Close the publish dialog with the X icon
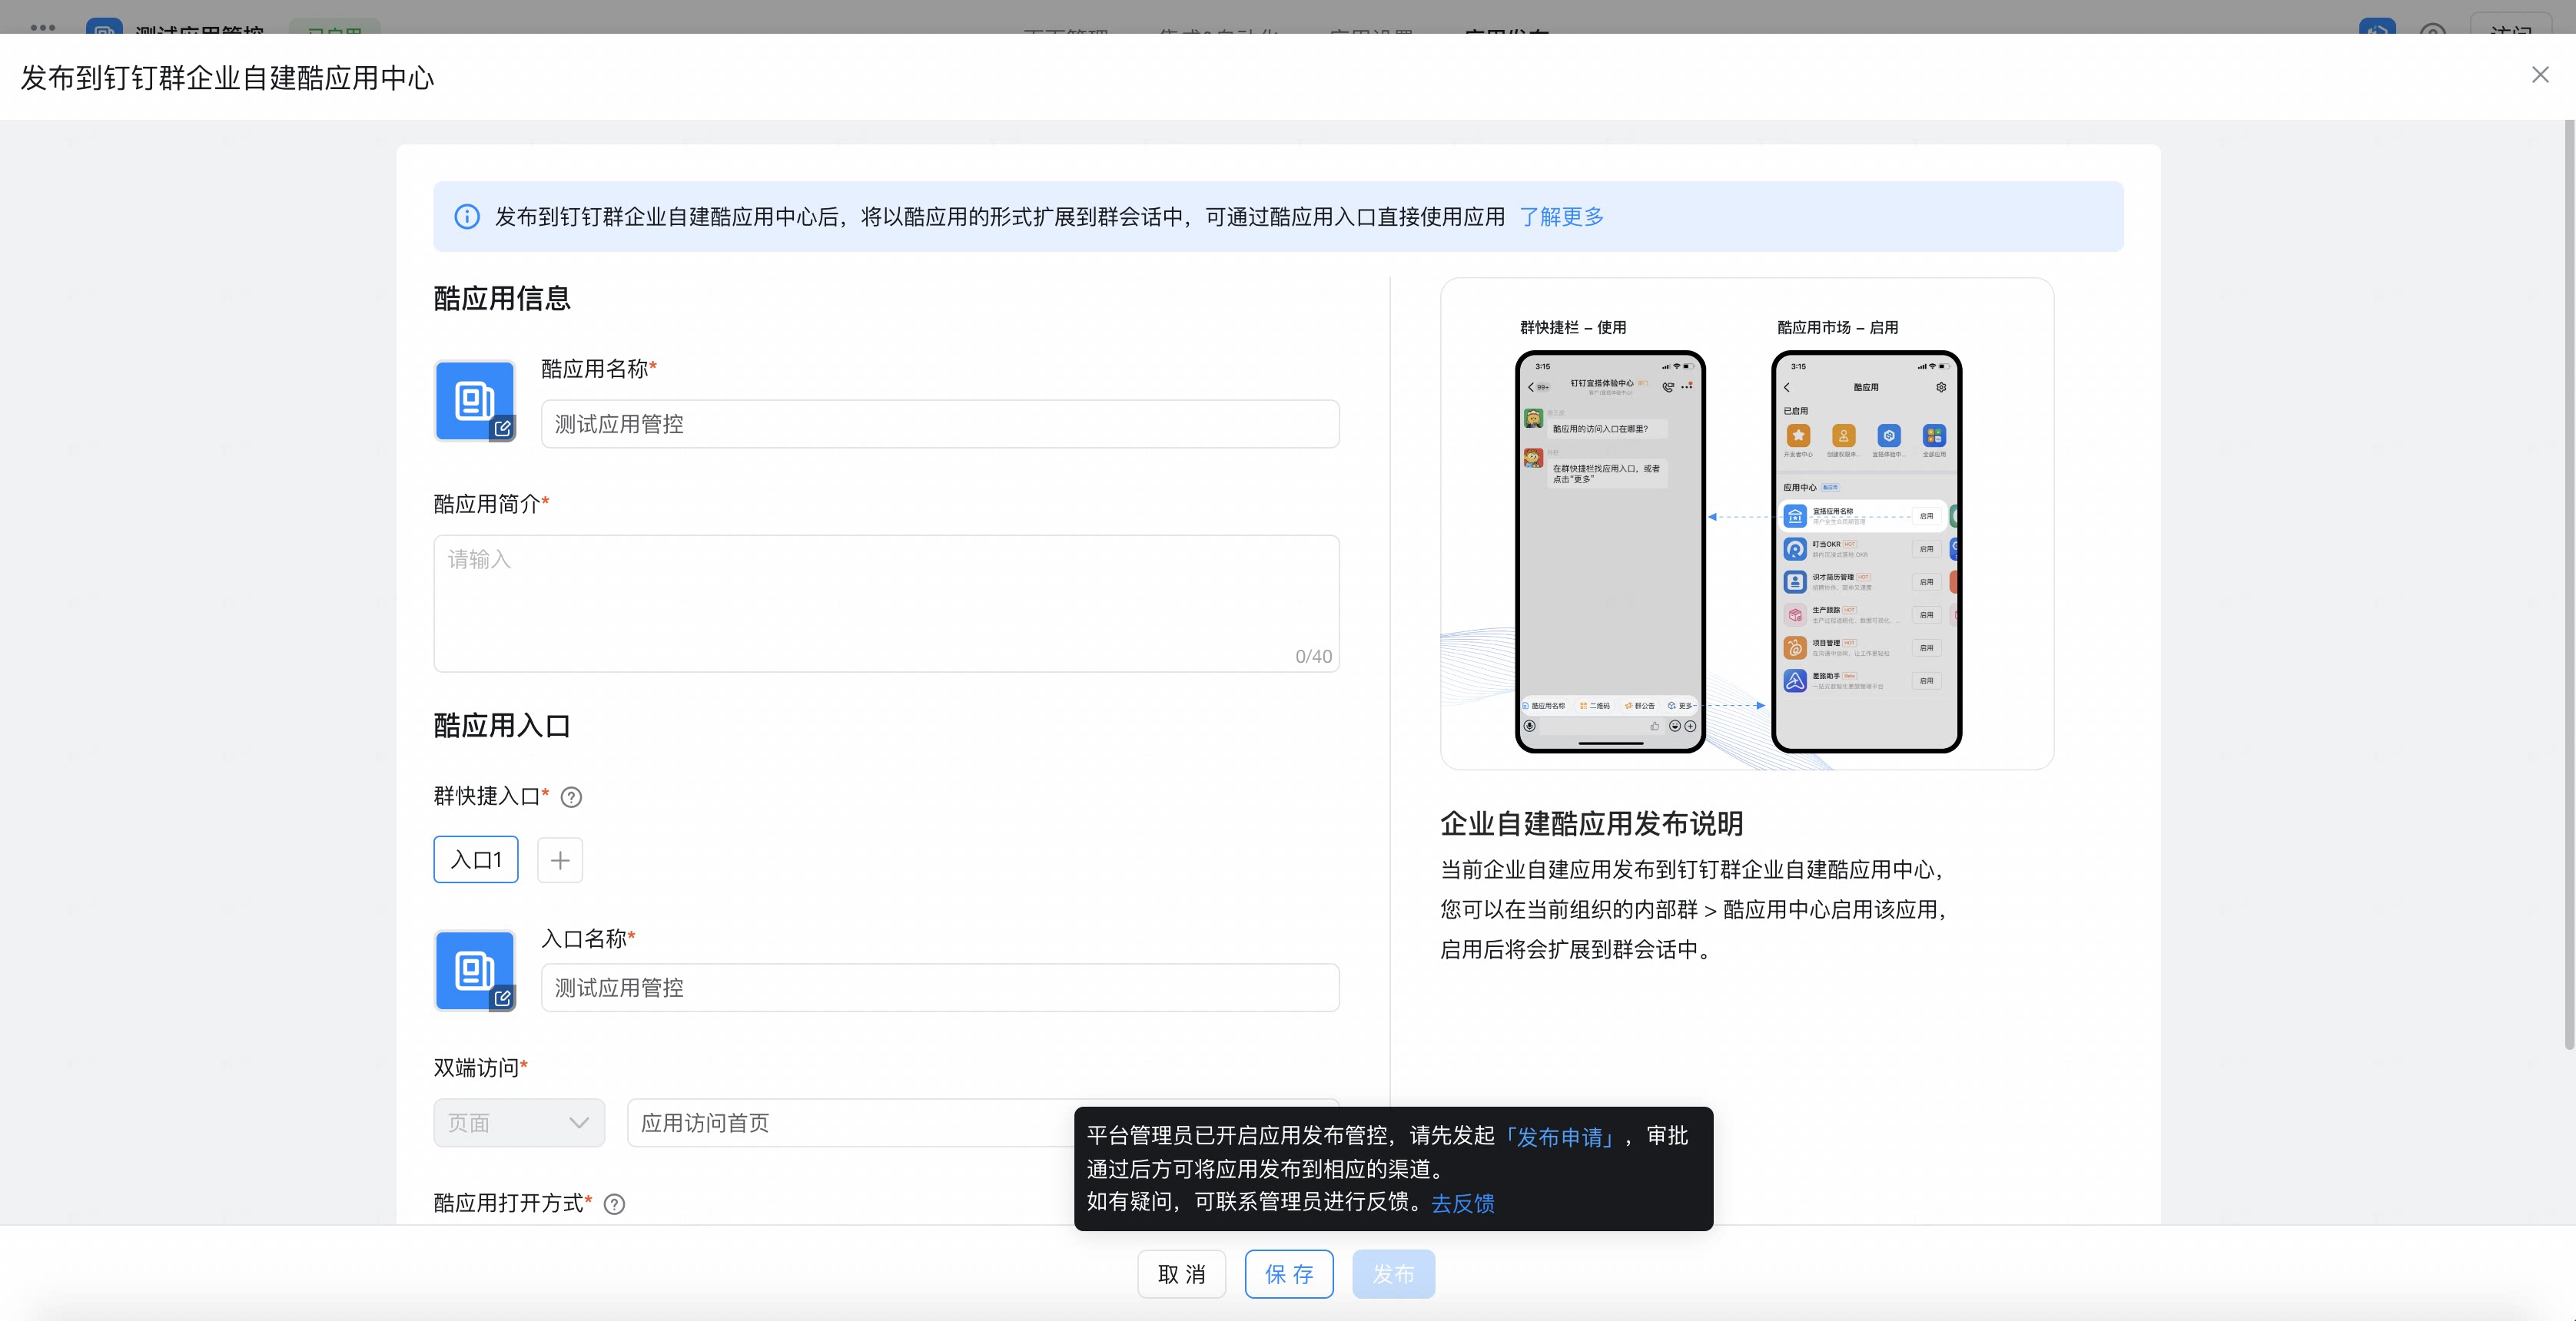 [2539, 75]
